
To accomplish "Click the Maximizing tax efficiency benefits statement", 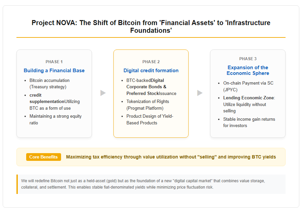I will point(171,157).
